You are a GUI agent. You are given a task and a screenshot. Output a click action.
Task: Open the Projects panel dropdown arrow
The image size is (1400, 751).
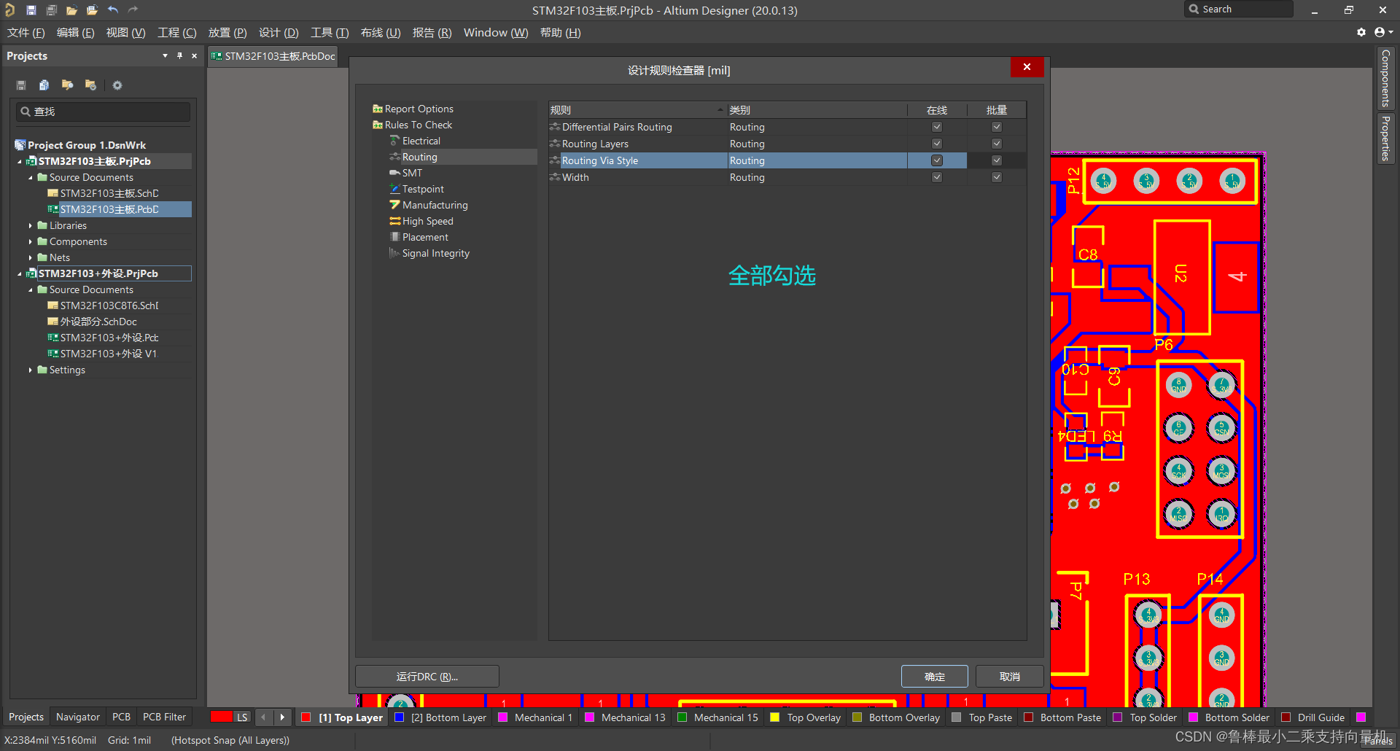(x=165, y=56)
